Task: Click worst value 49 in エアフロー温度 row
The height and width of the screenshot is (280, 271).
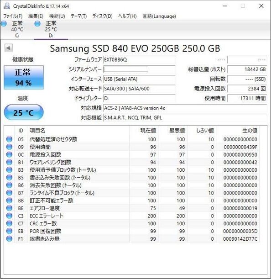Action: [182, 208]
